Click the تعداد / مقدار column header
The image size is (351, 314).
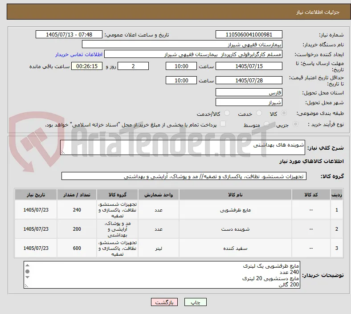tap(77, 195)
